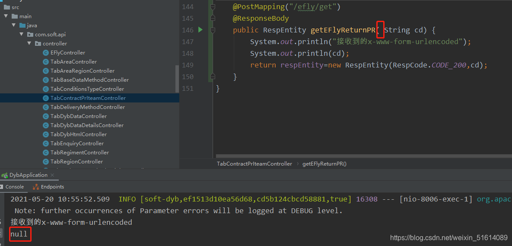
Task: Click the main folder icon
Action: (x=15, y=16)
